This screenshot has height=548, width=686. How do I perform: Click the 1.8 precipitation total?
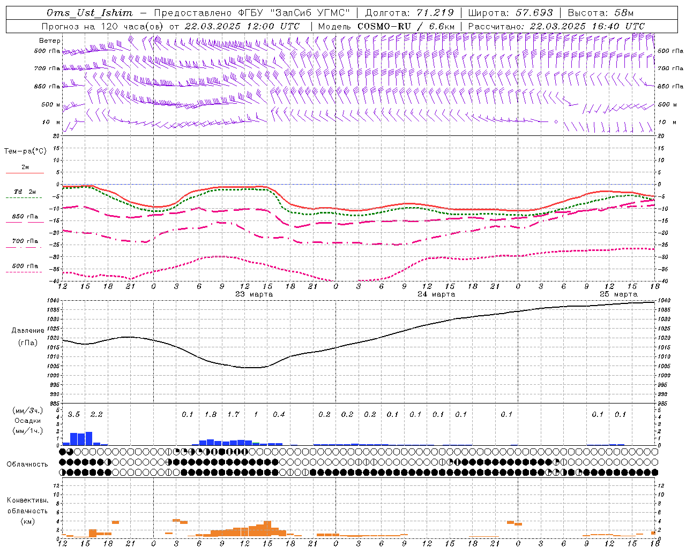(211, 415)
